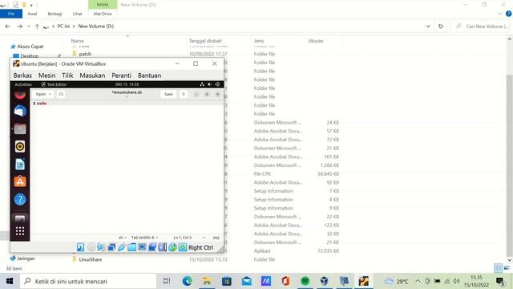
Task: Open Ubuntu volume indicator in top bar
Action: click(x=209, y=84)
